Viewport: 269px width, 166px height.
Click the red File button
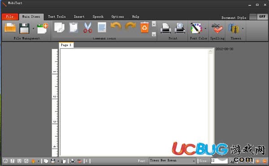point(10,17)
